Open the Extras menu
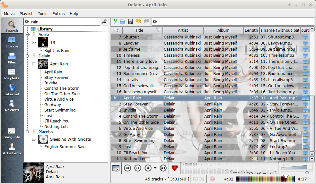The width and height of the screenshot is (316, 184). tap(58, 14)
